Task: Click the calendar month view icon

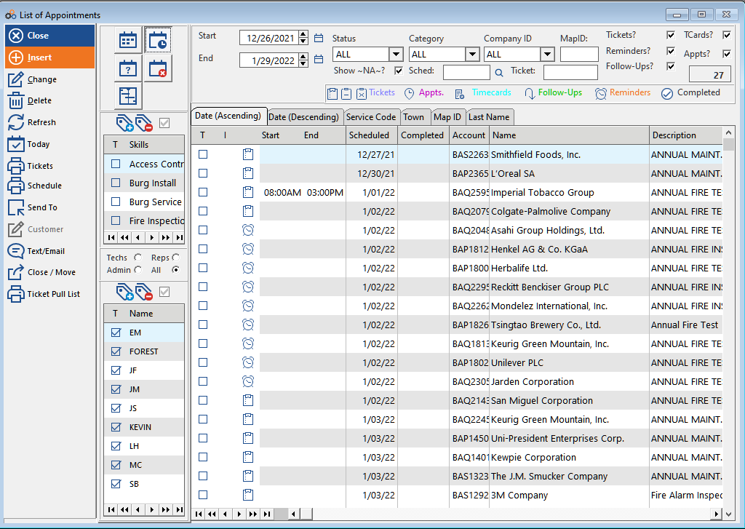Action: pos(128,40)
